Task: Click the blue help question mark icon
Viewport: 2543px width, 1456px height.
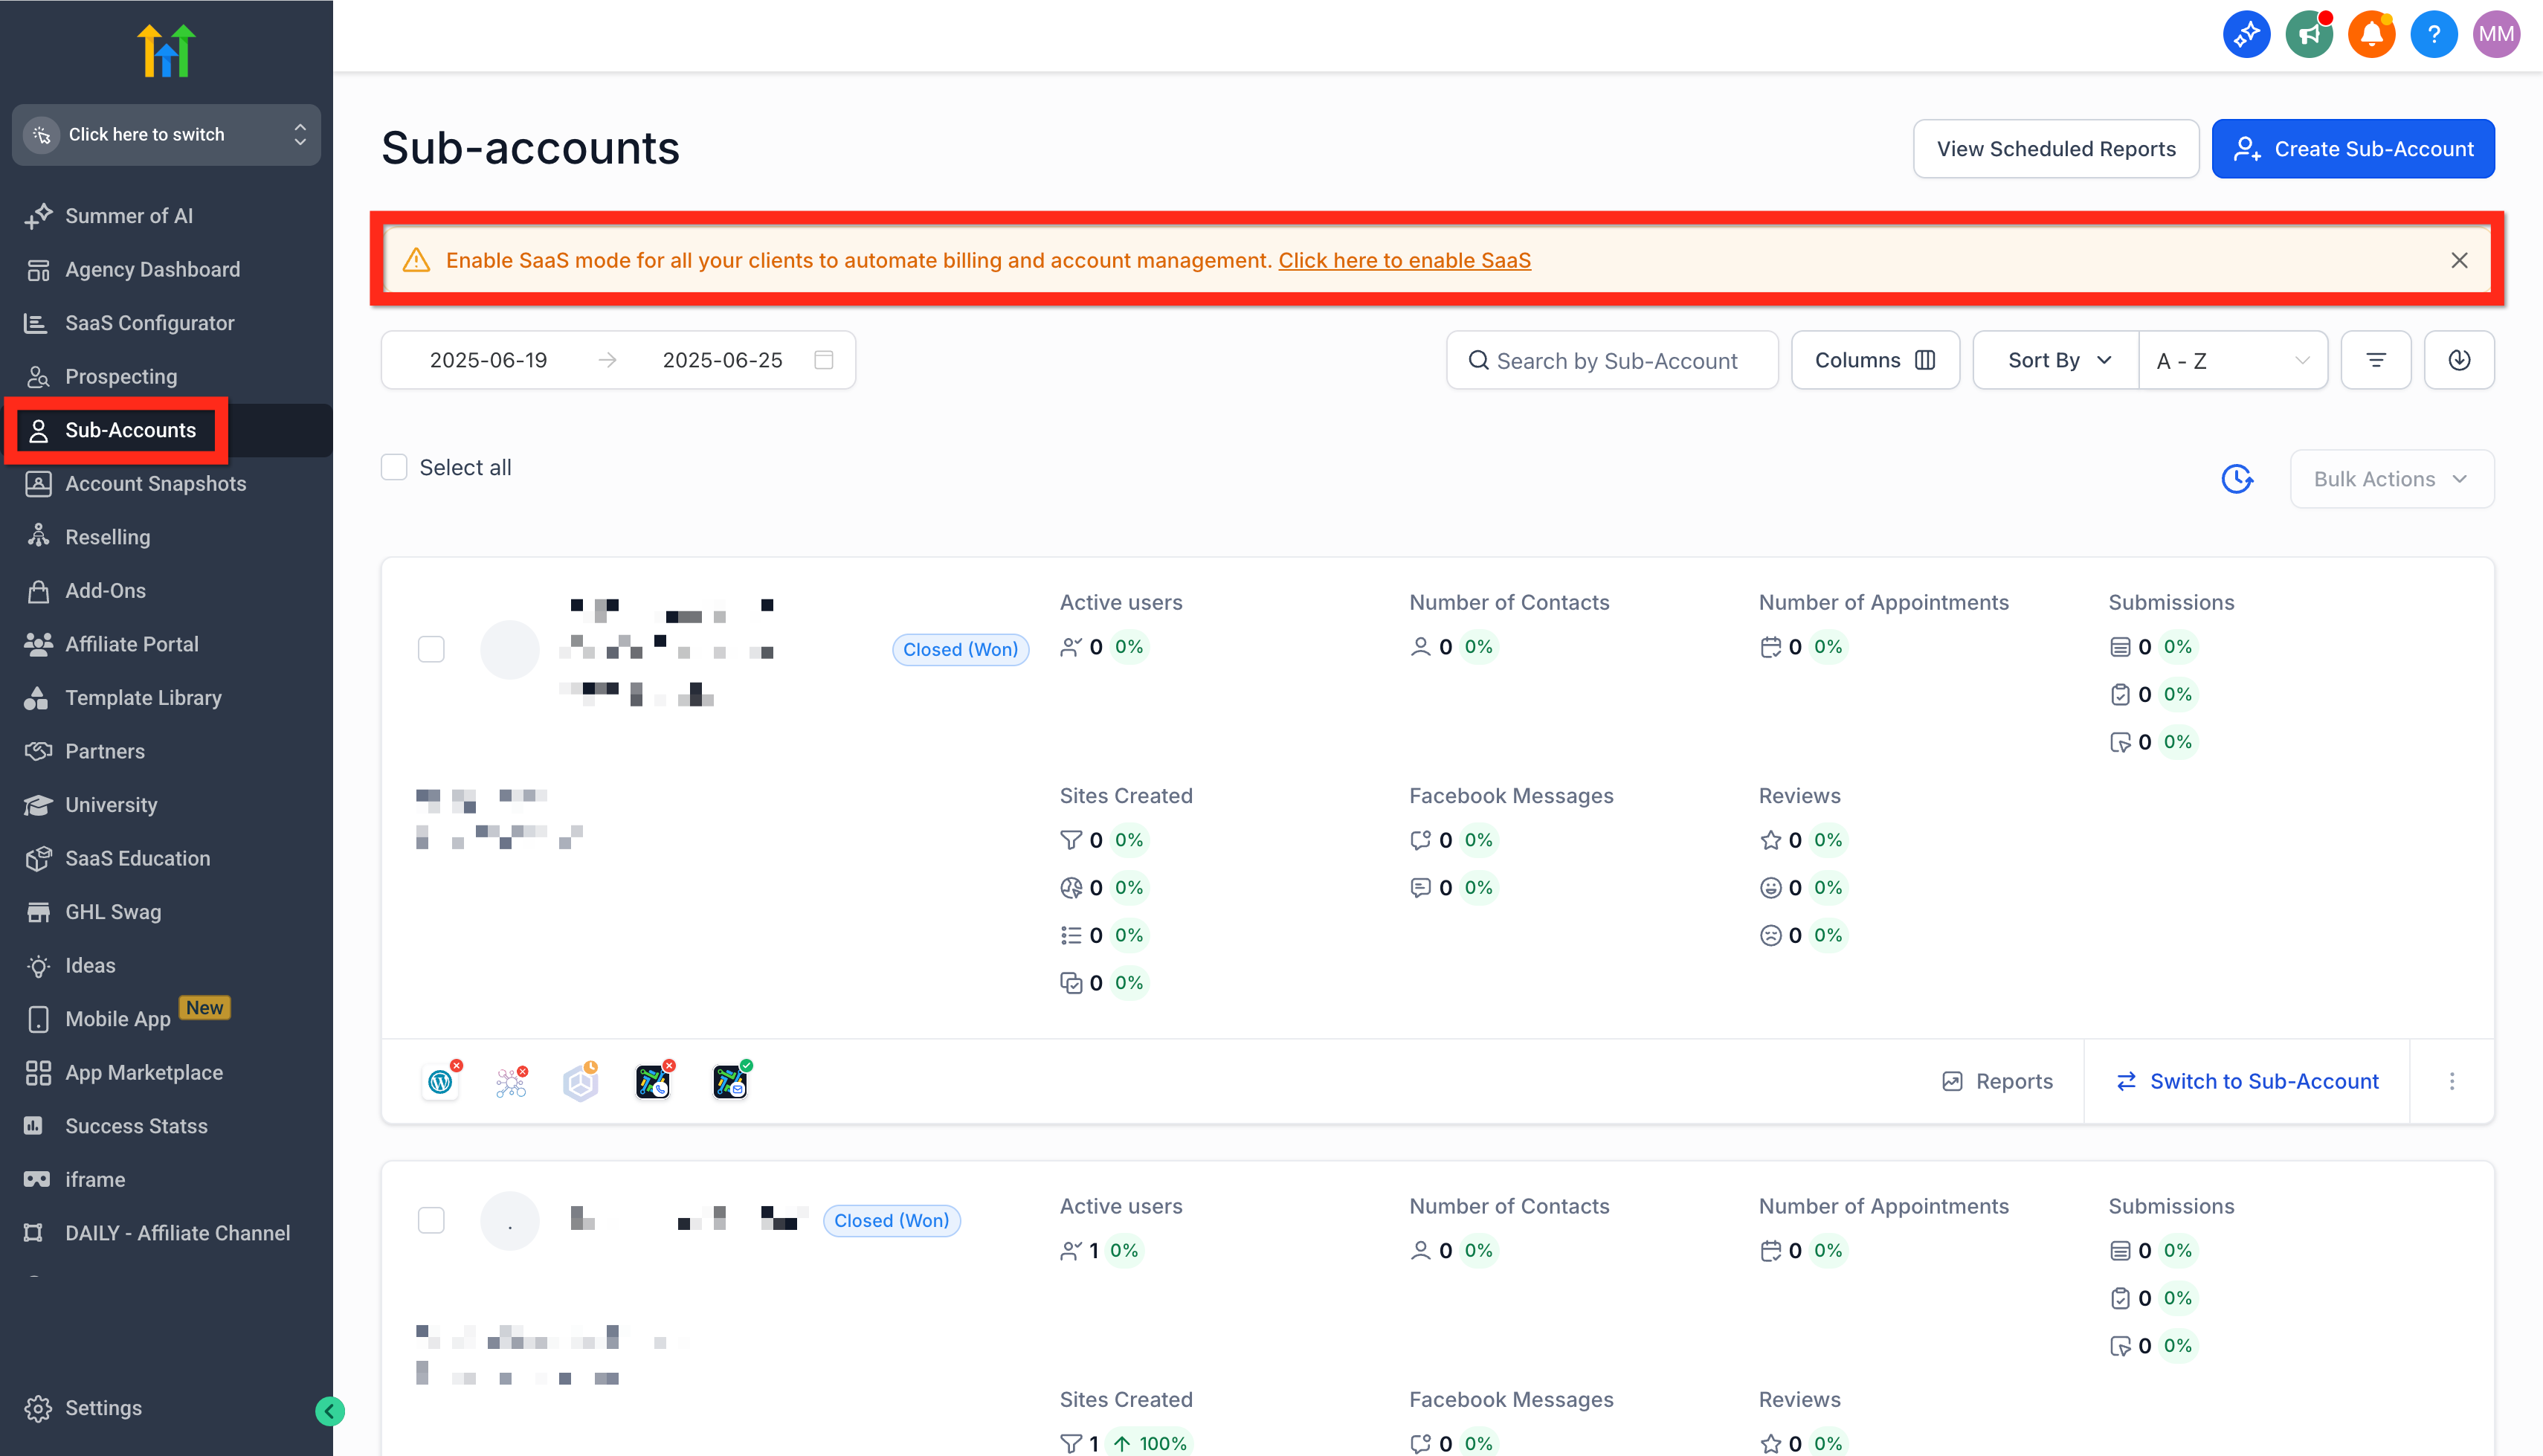Action: tap(2433, 35)
